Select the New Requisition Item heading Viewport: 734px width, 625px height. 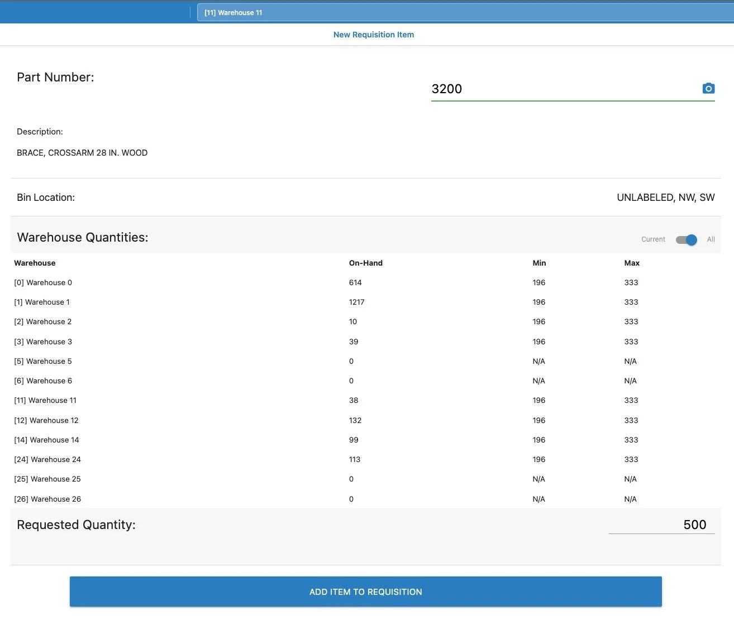point(374,35)
